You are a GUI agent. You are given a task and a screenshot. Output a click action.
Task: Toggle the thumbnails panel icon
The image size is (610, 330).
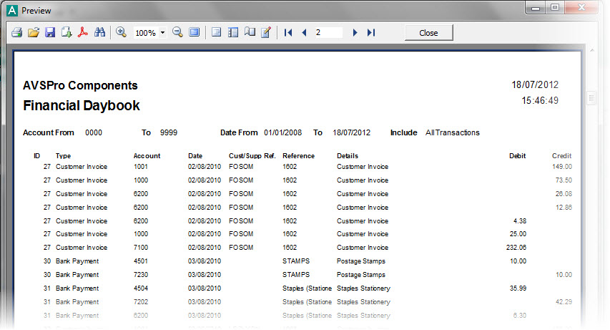click(233, 33)
